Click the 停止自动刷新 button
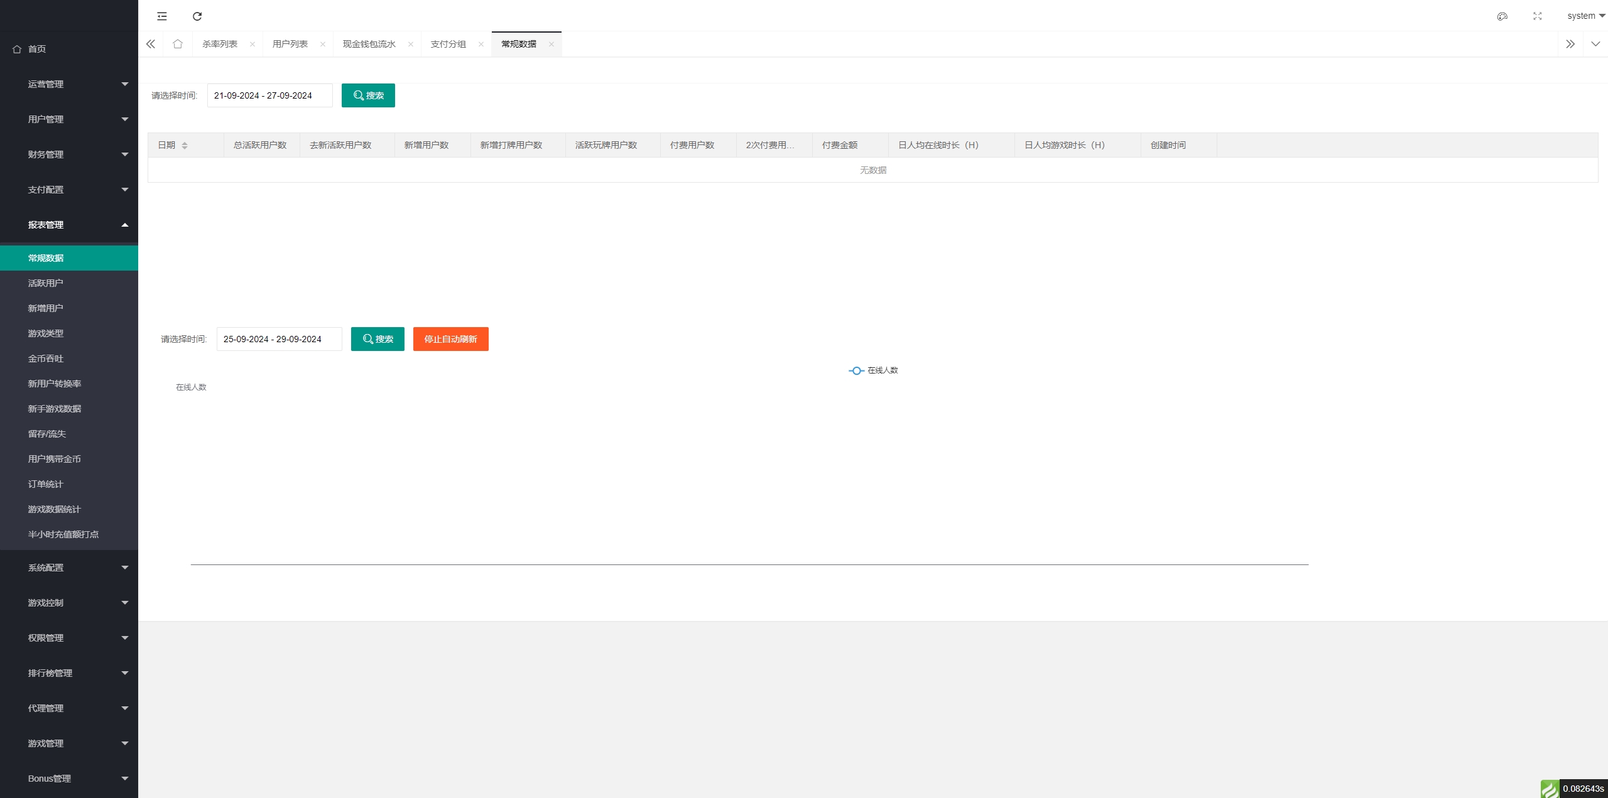 point(450,339)
